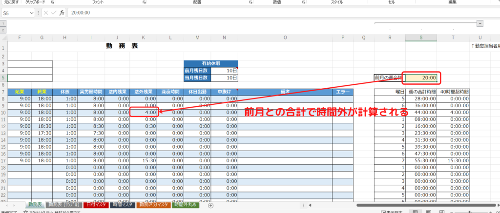
Task: Click the 当月残日数 label cell
Action: [x=197, y=77]
